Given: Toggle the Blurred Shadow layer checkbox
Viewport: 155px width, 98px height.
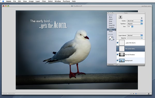Looking at the screenshot, I should point(118,55).
